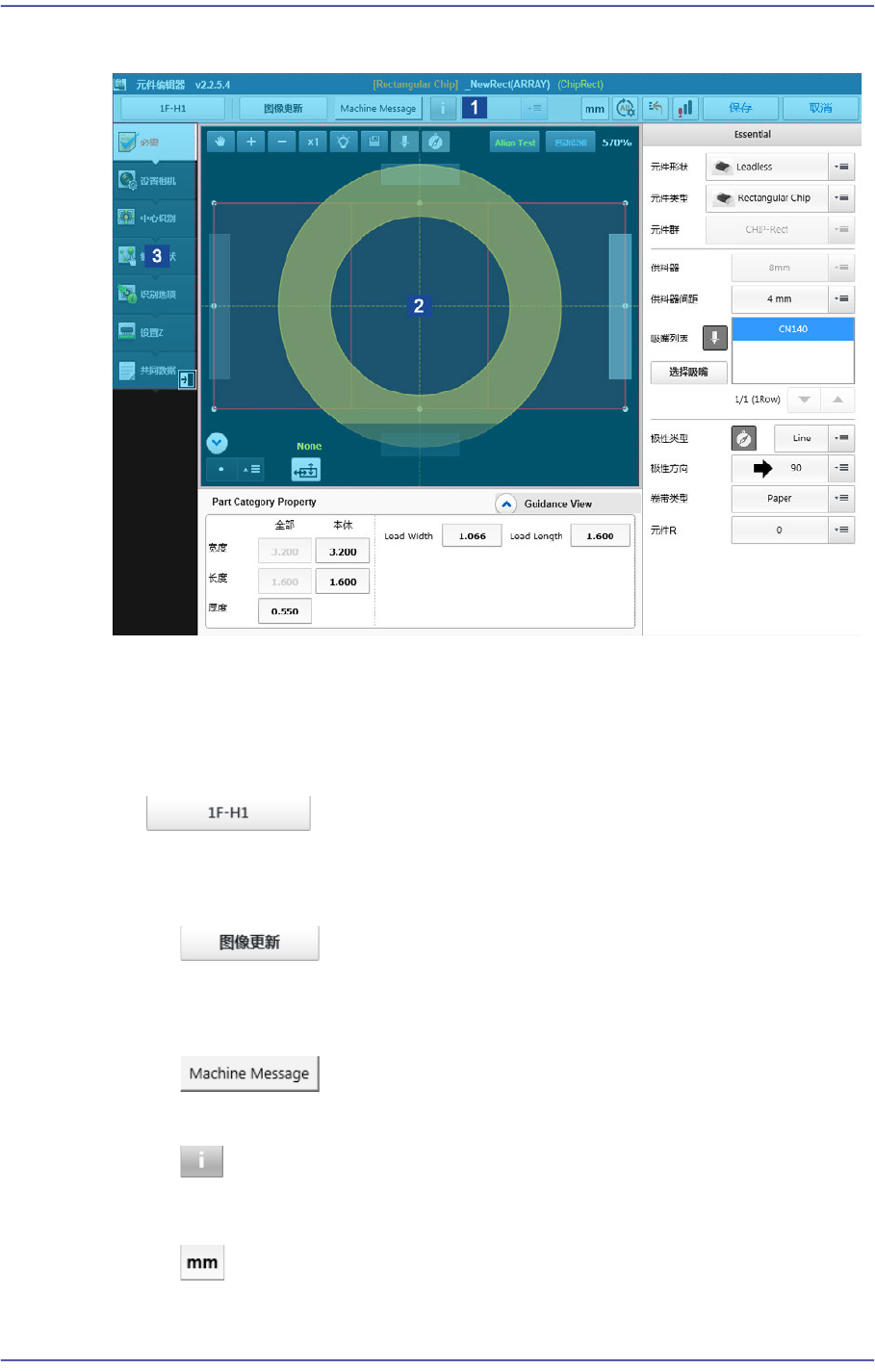Click the fit-to-width icon below None
Image resolution: width=875 pixels, height=1371 pixels.
coord(306,470)
